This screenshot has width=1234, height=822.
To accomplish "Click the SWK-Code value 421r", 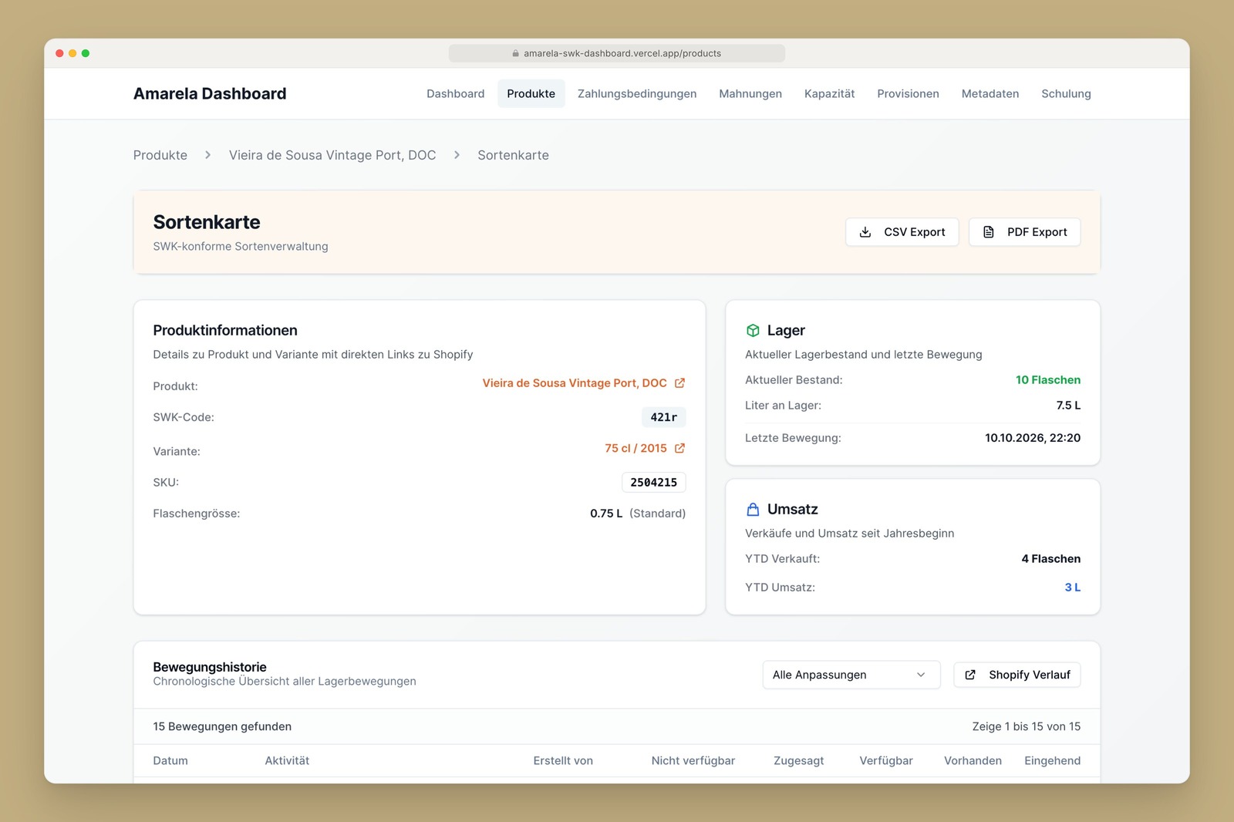I will click(663, 417).
